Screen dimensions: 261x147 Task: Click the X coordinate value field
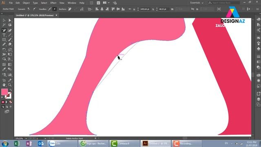pyautogui.click(x=145, y=9)
